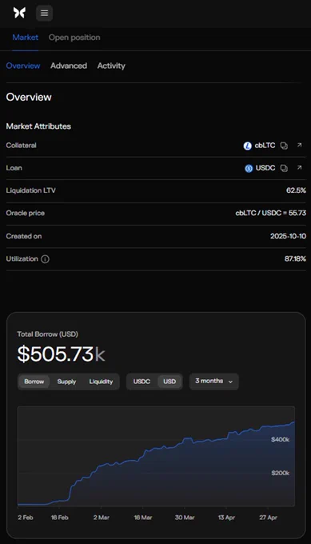Image resolution: width=311 pixels, height=544 pixels.
Task: Click the Liquidation LTV label
Action: pos(31,190)
